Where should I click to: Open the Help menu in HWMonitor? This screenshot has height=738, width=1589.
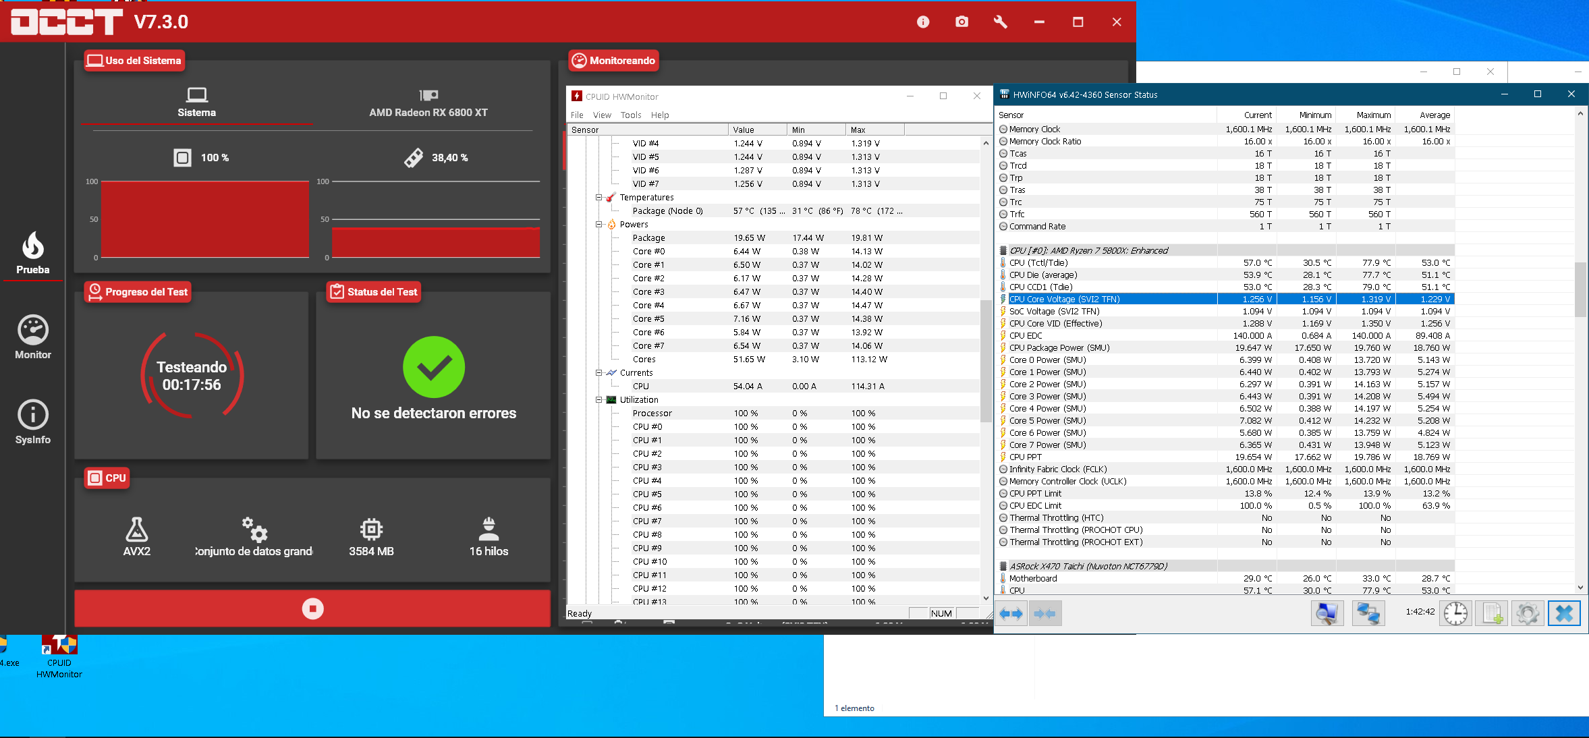tap(660, 115)
